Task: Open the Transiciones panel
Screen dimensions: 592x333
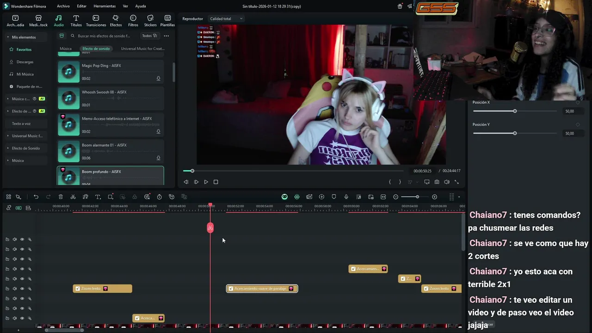Action: click(x=96, y=21)
